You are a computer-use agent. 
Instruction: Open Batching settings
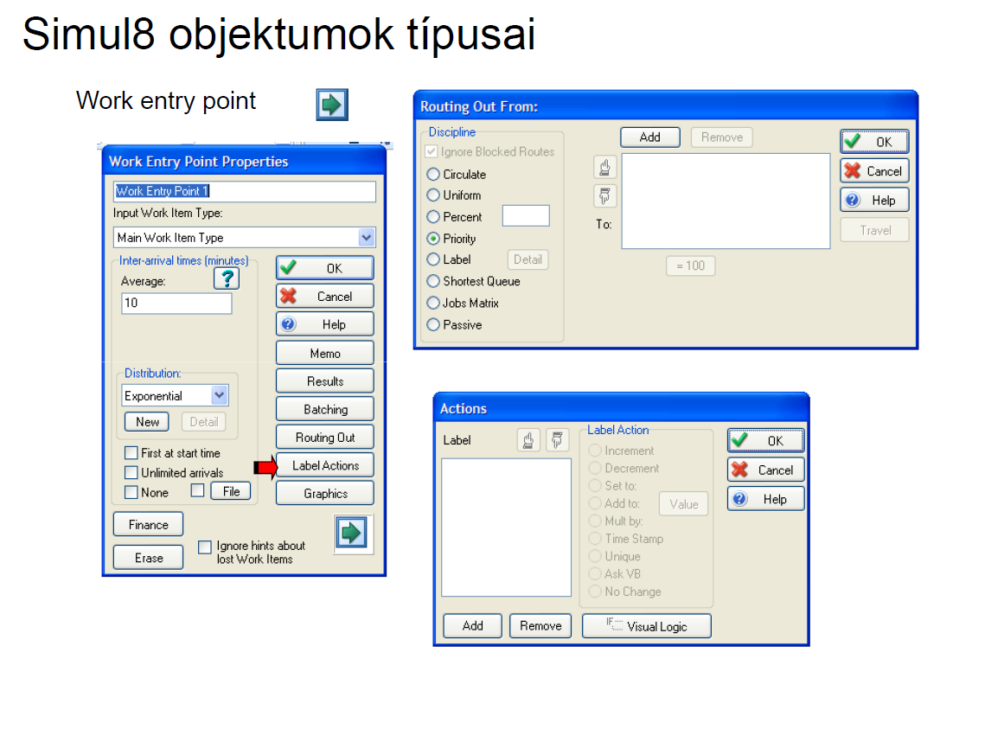[x=324, y=410]
